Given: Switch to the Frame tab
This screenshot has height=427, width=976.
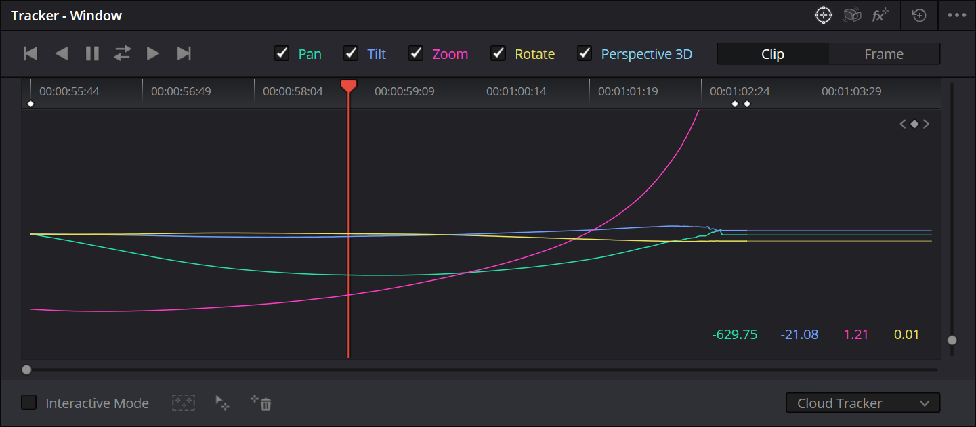Looking at the screenshot, I should pyautogui.click(x=884, y=54).
